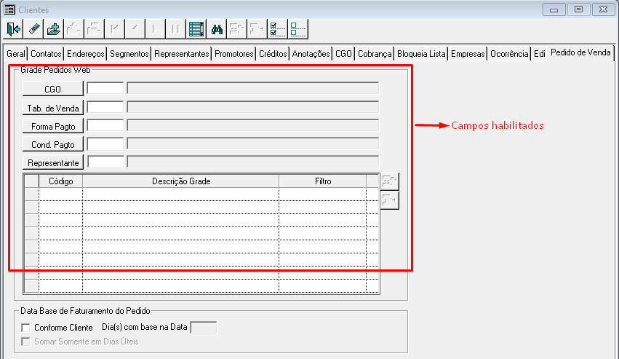
Task: Click the CGO description field
Action: (x=252, y=88)
